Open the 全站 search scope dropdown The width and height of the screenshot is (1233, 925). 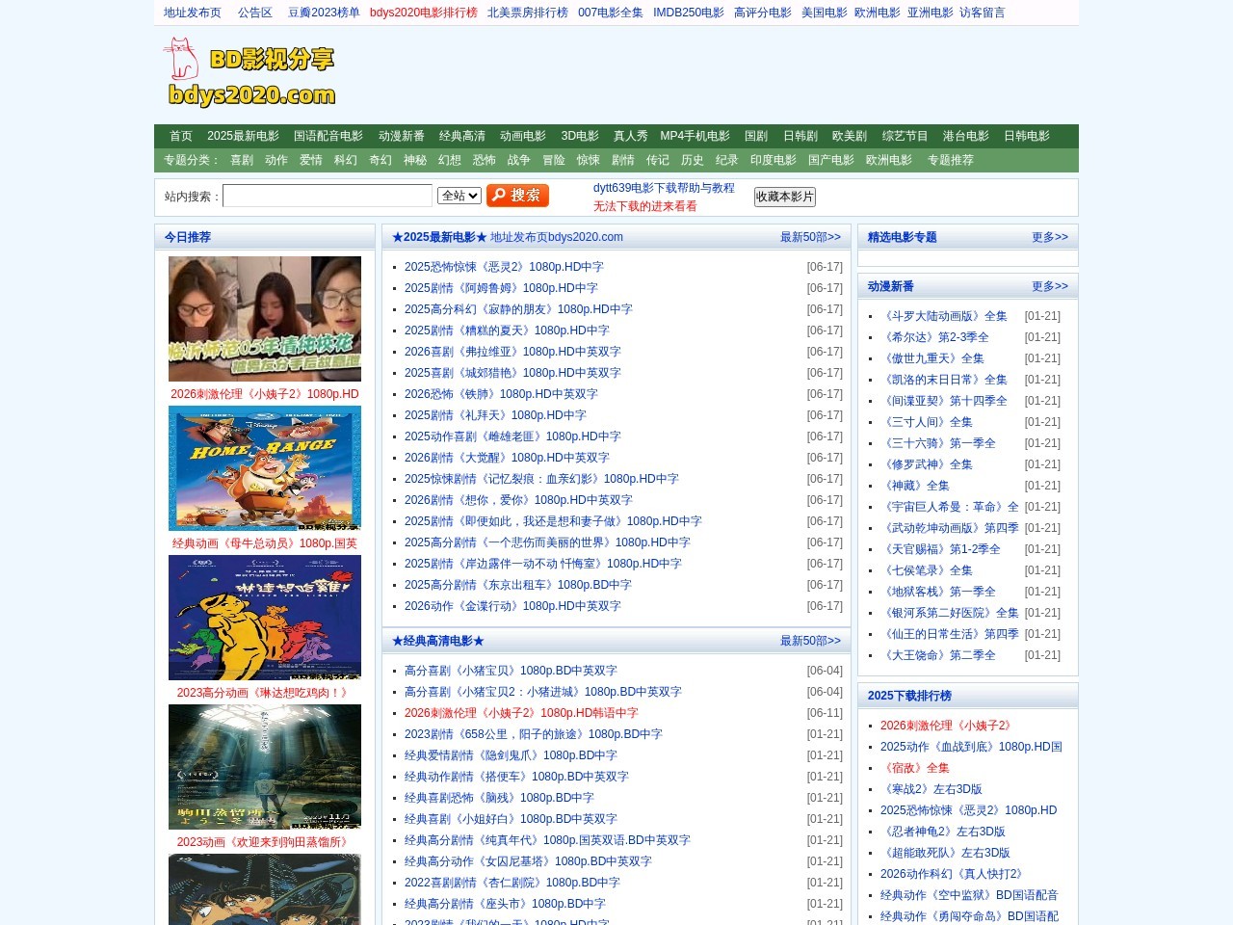pyautogui.click(x=459, y=196)
